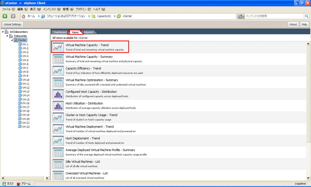Screen dimensions: 311x187
Task: Open the Idle Virtual Machines - List icon
Action: click(x=58, y=164)
